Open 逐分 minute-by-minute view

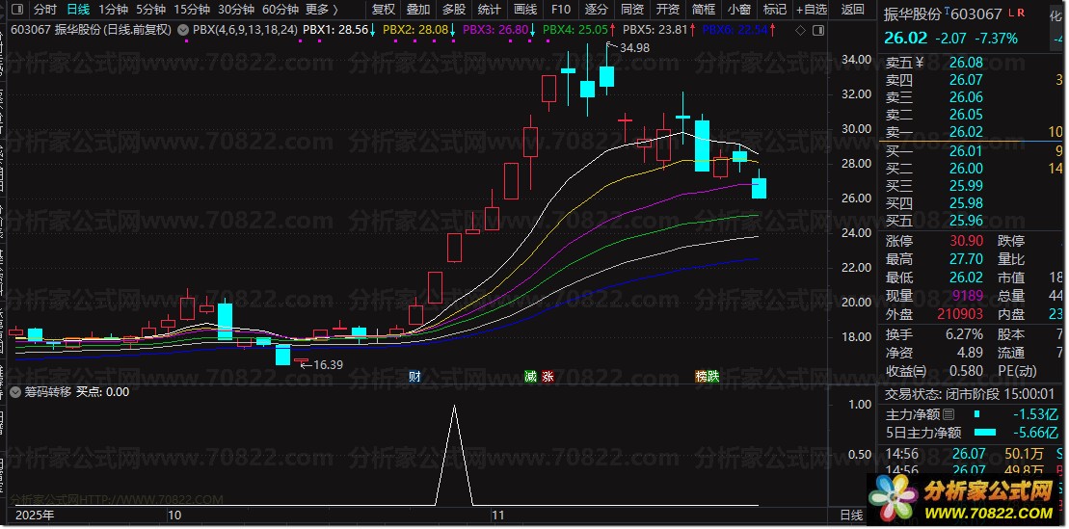[596, 10]
